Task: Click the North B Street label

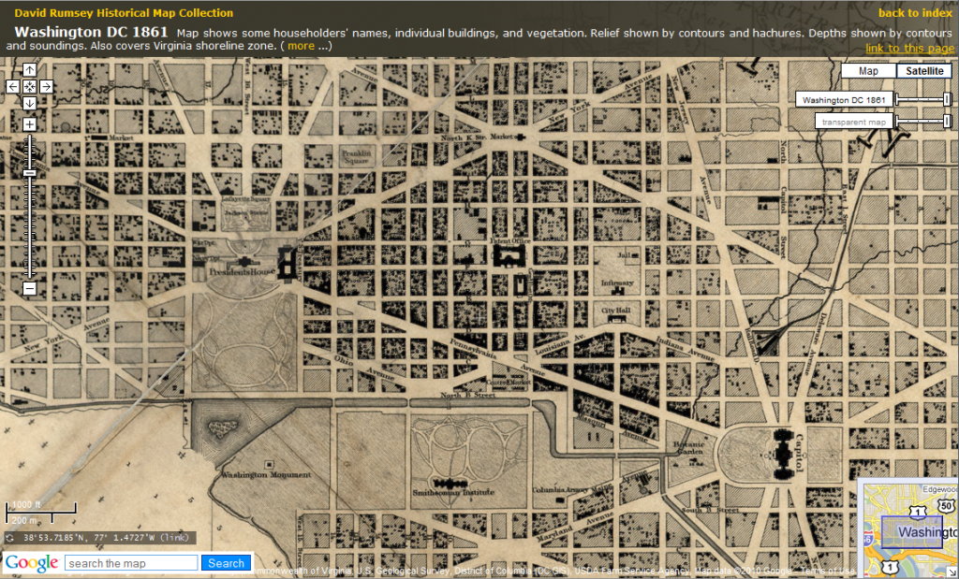Action: pyautogui.click(x=467, y=396)
